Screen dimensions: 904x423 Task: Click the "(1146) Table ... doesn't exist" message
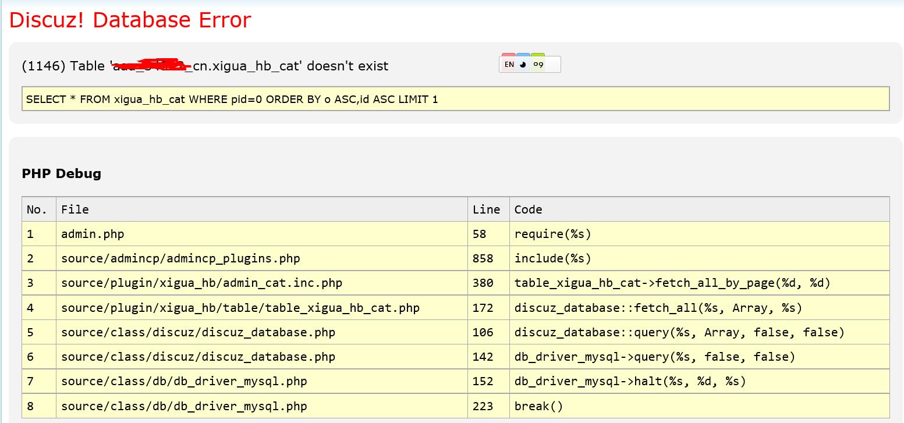pos(205,66)
